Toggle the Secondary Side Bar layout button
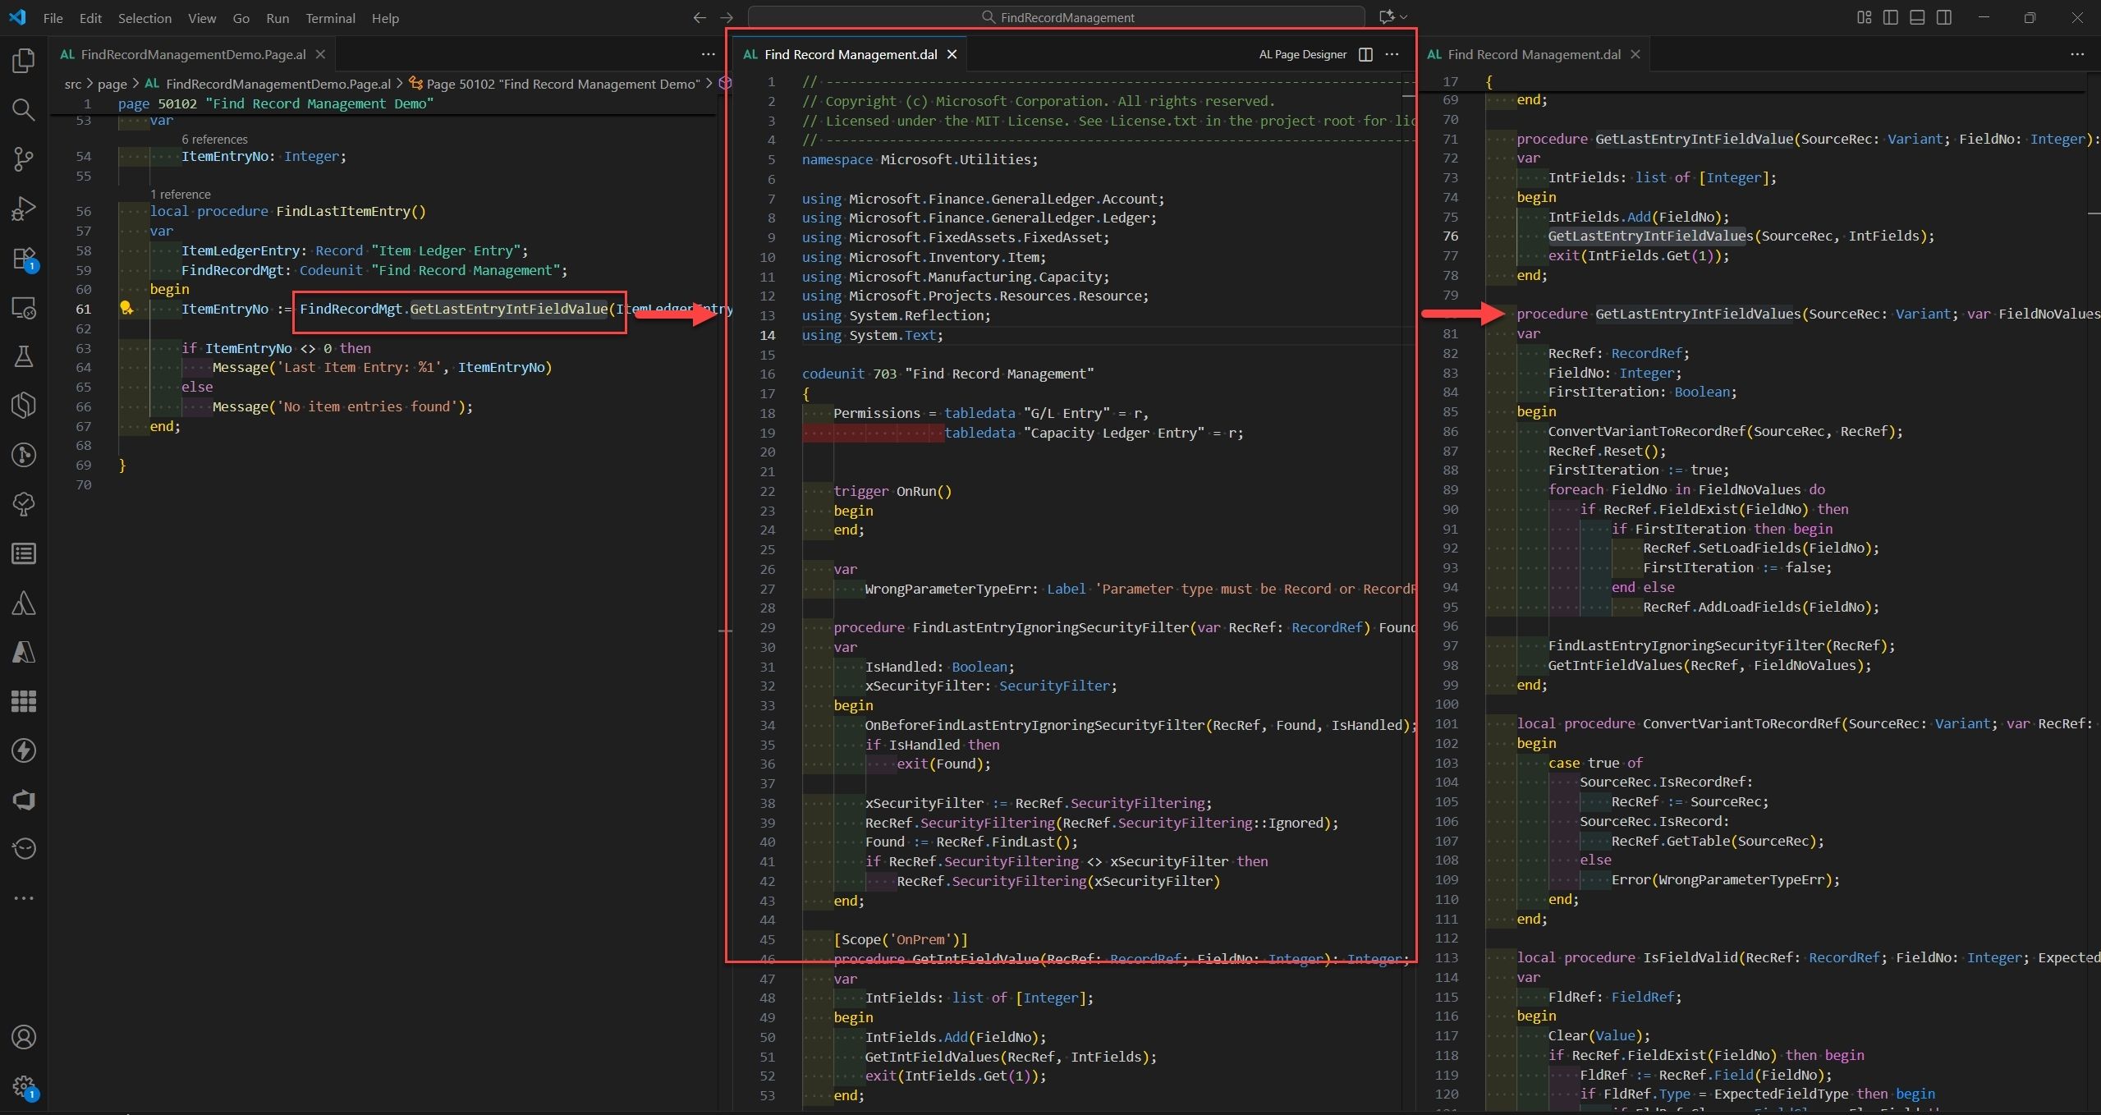Image resolution: width=2101 pixels, height=1115 pixels. tap(1943, 17)
